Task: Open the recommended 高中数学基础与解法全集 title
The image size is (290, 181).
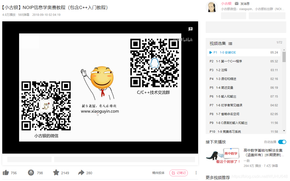Action: (x=264, y=153)
